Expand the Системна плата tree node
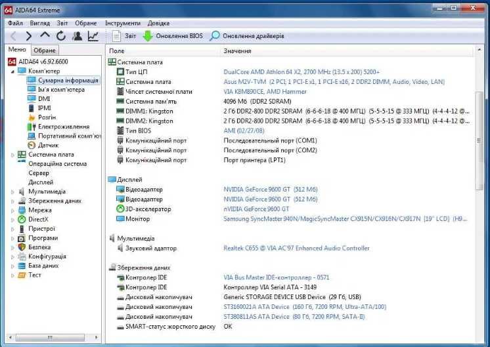Image resolution: width=490 pixels, height=347 pixels. (x=12, y=155)
